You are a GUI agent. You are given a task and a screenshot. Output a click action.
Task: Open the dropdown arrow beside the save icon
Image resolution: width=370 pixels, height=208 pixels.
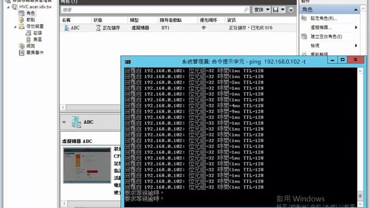click(x=283, y=10)
